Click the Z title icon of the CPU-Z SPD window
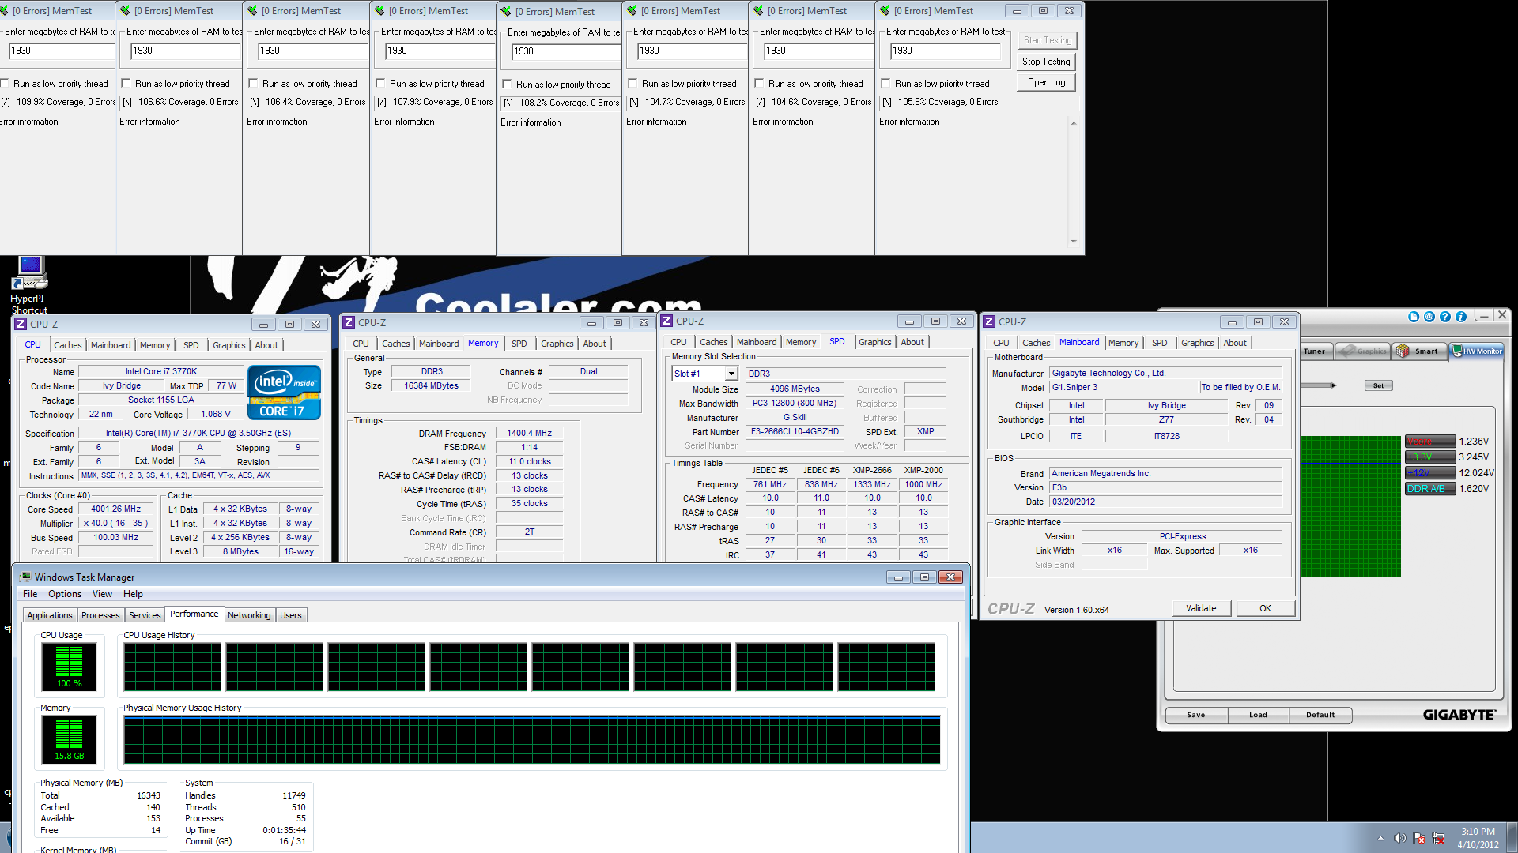The image size is (1518, 853). click(666, 321)
